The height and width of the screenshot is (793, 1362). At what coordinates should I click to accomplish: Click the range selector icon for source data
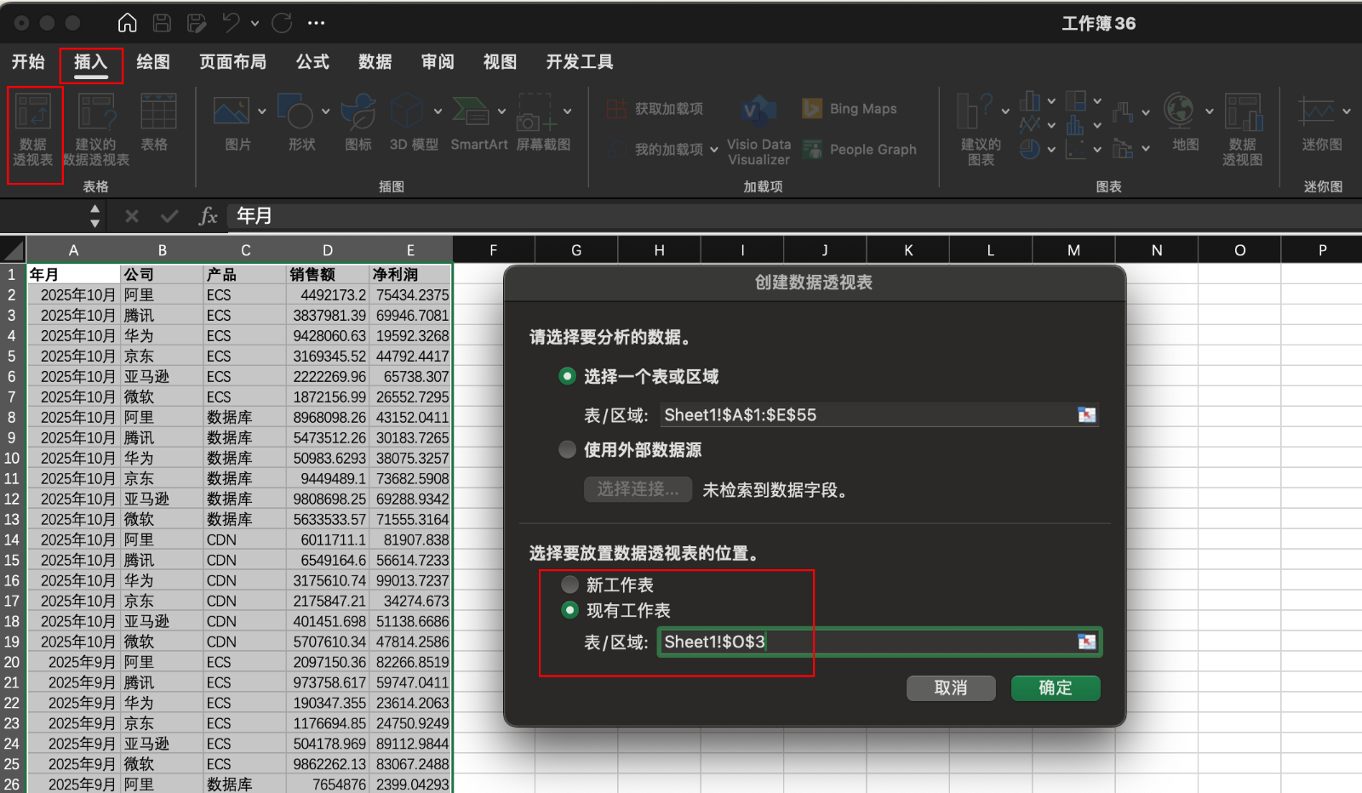pyautogui.click(x=1087, y=415)
